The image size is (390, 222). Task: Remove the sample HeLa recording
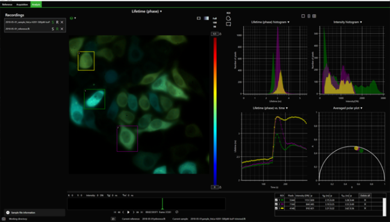[62, 22]
